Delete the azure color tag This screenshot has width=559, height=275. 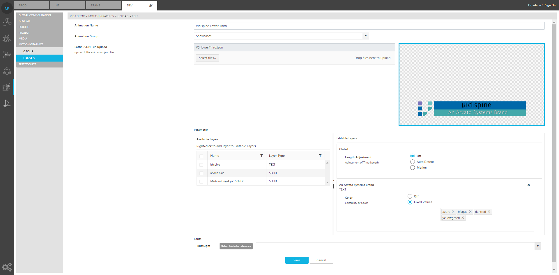pos(453,212)
